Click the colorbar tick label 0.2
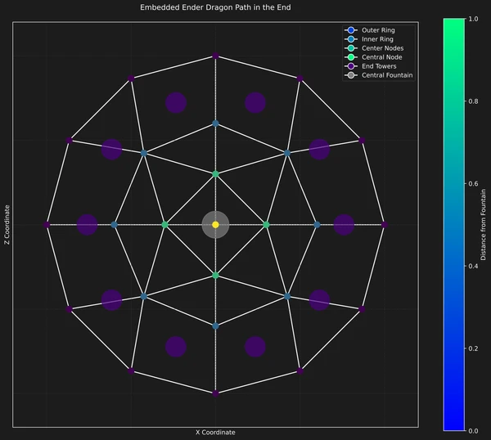Image resolution: width=491 pixels, height=440 pixels. click(473, 348)
